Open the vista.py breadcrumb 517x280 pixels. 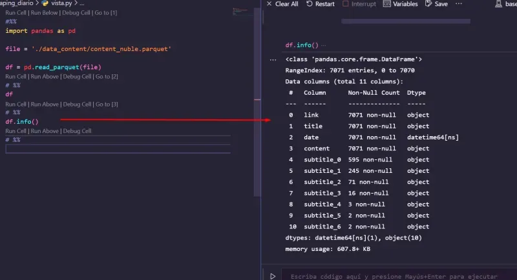[x=61, y=3]
